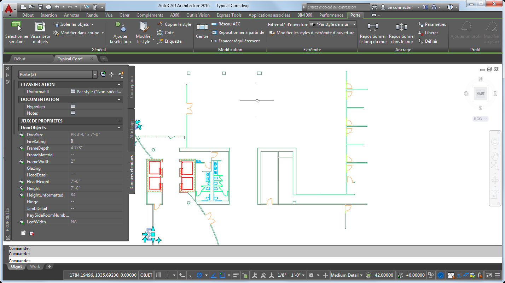Switch to the Work layout tab
This screenshot has height=283, width=505.
(x=35, y=266)
